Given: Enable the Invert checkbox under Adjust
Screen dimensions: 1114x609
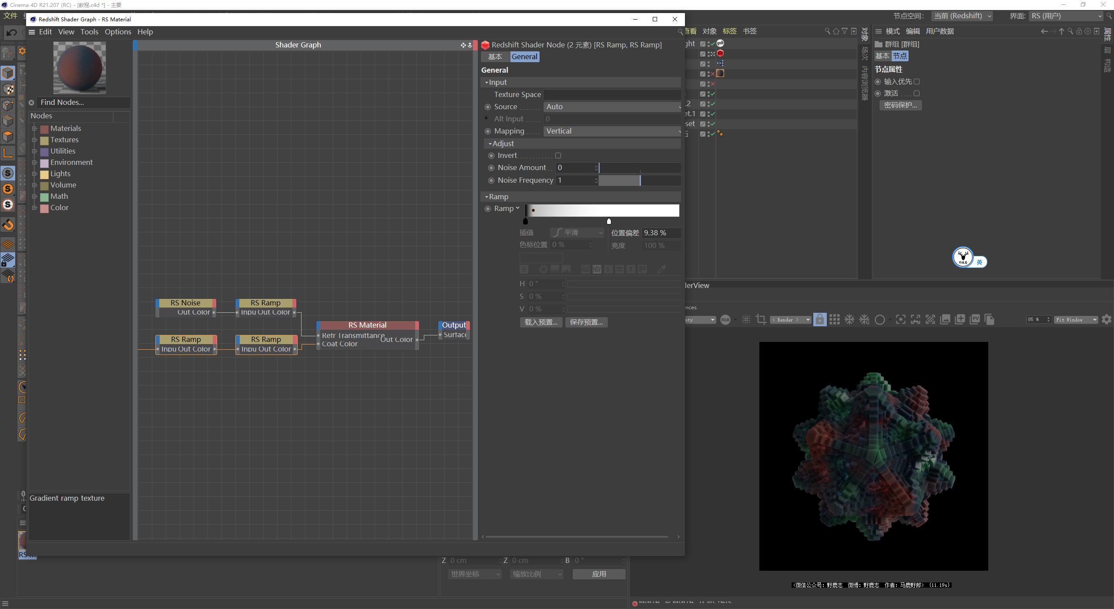Looking at the screenshot, I should tap(559, 155).
